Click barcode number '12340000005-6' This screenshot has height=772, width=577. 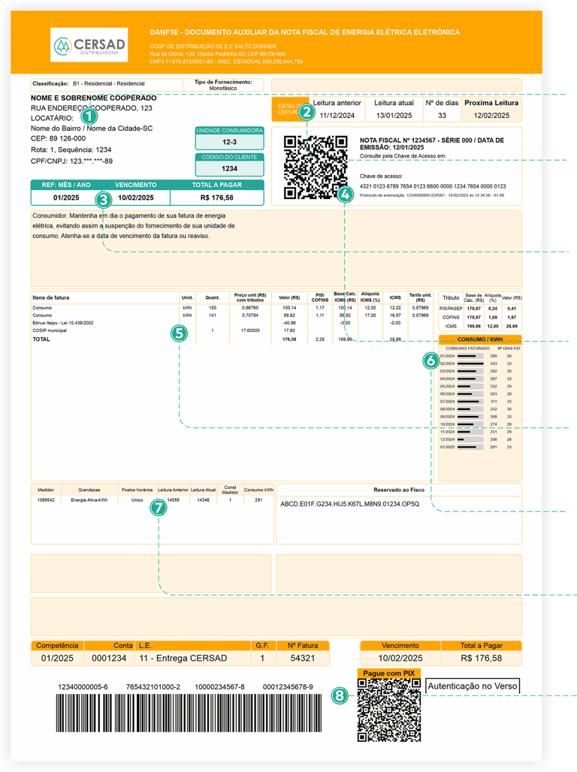[x=83, y=687]
